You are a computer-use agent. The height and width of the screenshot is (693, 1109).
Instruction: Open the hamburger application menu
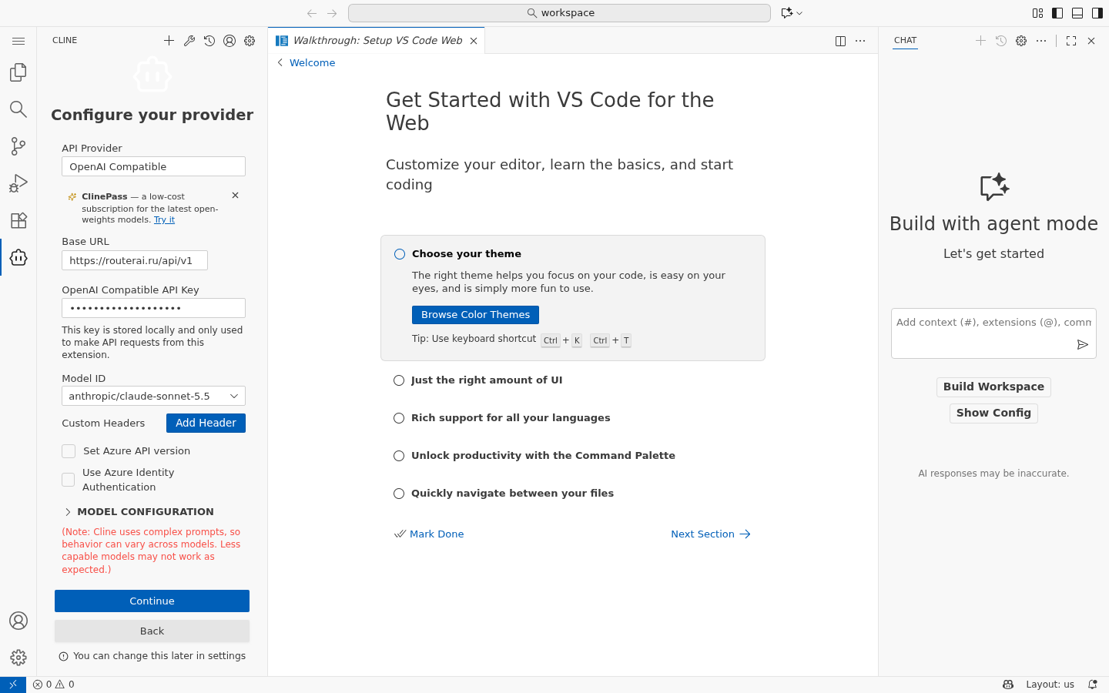click(18, 41)
